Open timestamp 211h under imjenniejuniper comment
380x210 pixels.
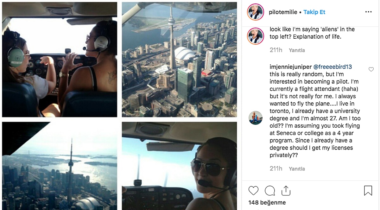[x=276, y=169]
